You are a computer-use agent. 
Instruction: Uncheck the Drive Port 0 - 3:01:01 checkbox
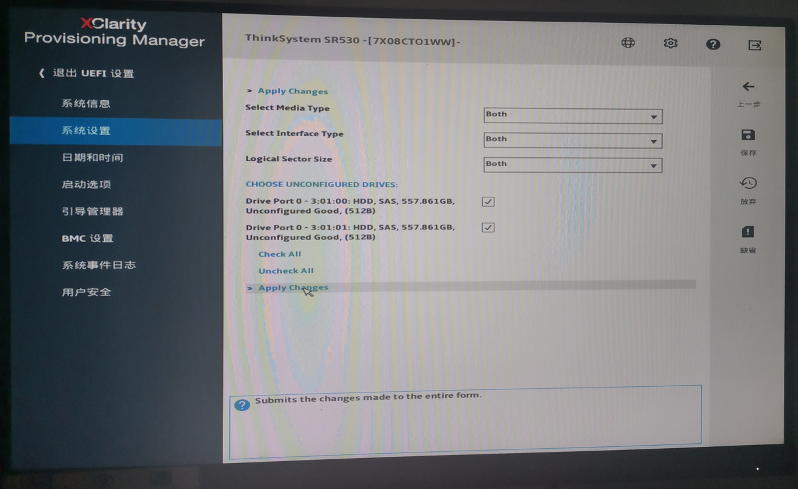tap(488, 227)
